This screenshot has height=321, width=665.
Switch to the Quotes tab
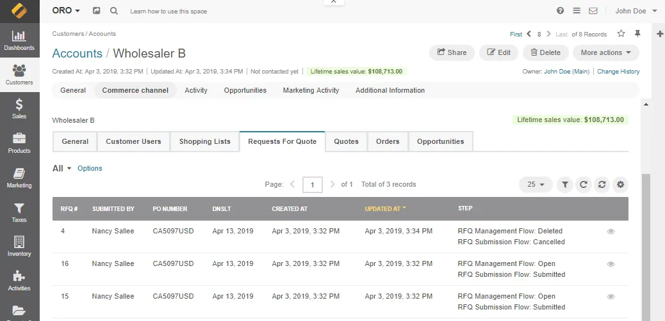(346, 141)
